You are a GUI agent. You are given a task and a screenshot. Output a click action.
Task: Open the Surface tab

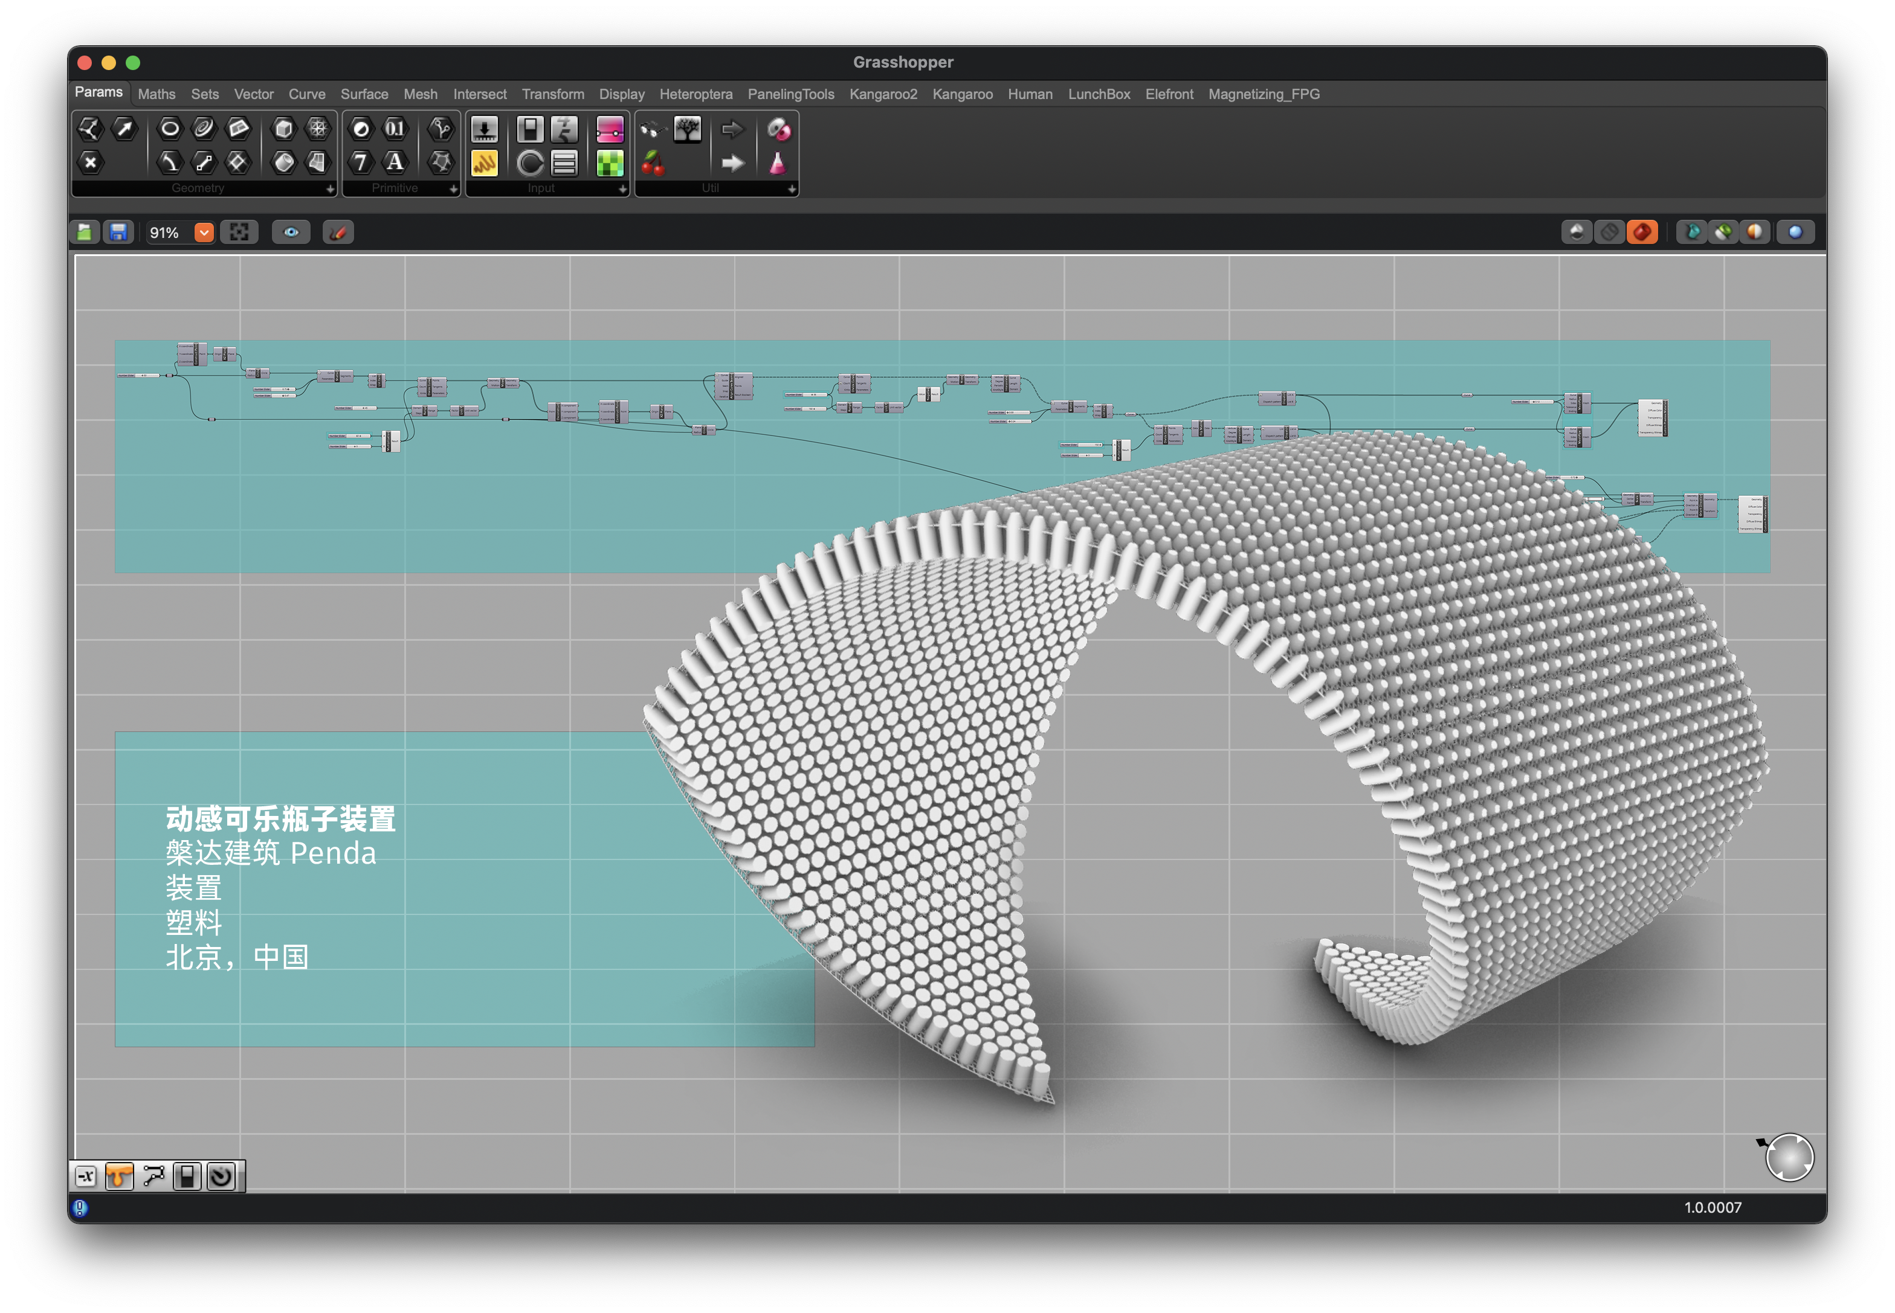(364, 95)
